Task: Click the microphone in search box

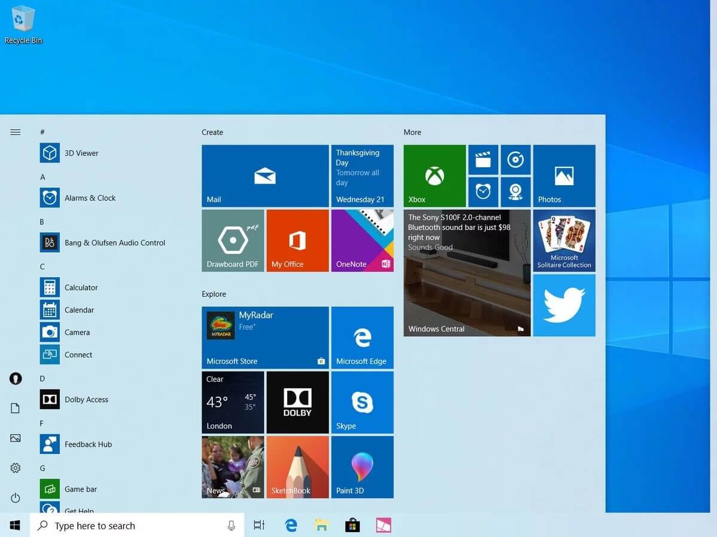Action: pos(231,526)
